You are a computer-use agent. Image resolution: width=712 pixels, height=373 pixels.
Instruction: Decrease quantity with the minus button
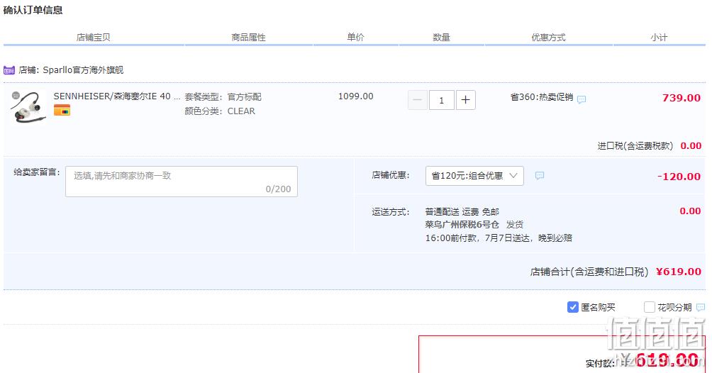tap(417, 100)
